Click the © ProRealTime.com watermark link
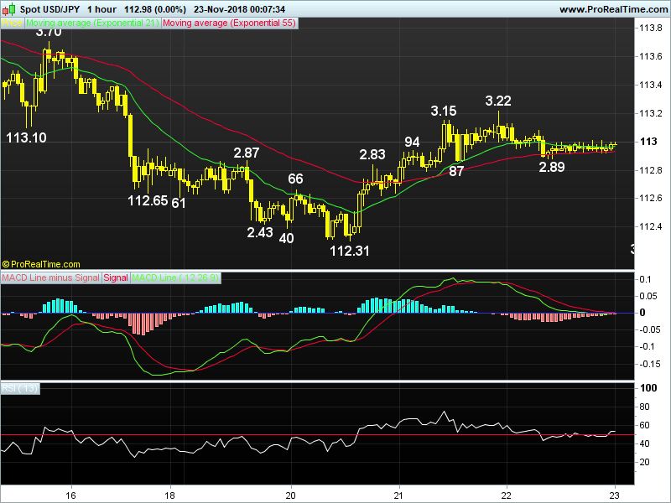671x503 pixels. 42,263
